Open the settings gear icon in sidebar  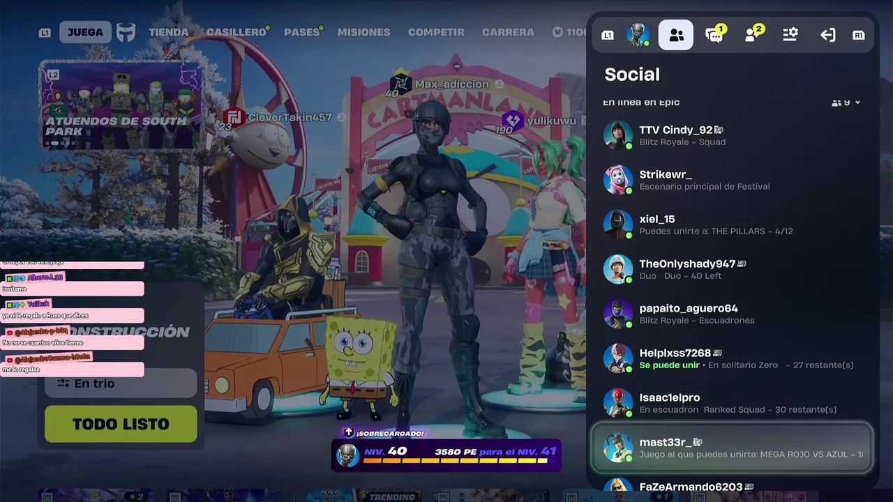(x=790, y=35)
